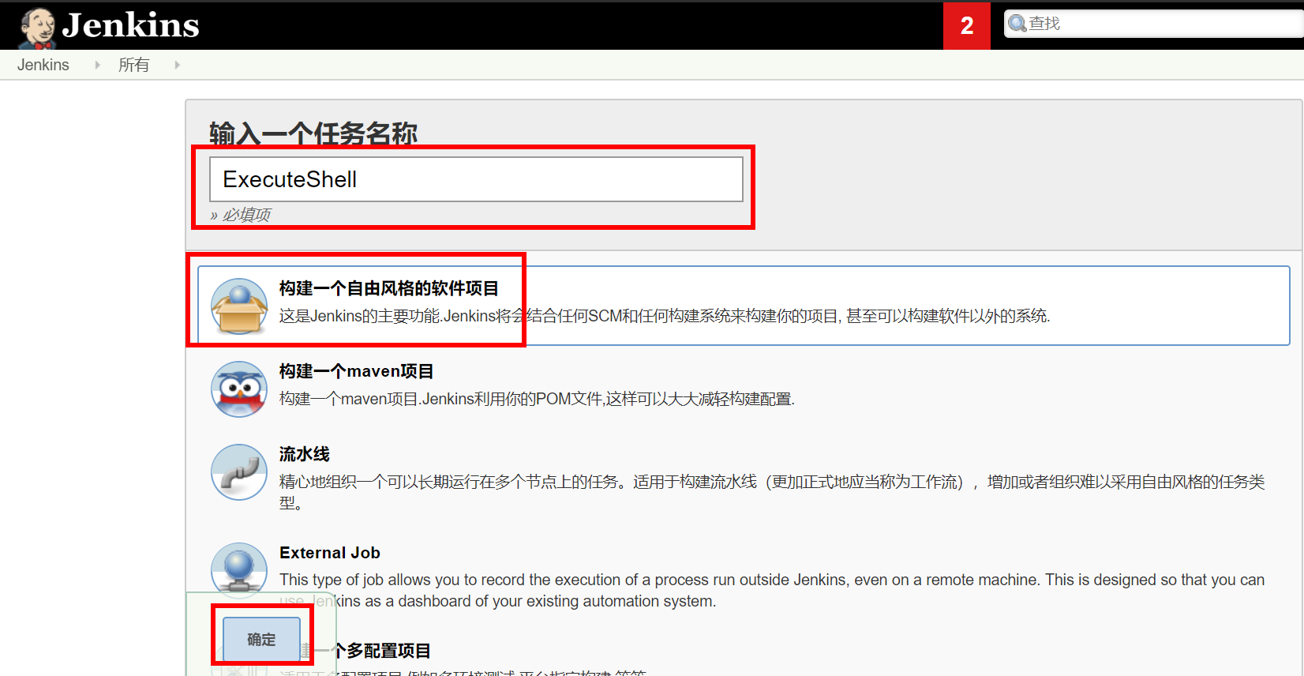Click the freestyle description mentioning SCM

pos(665,316)
